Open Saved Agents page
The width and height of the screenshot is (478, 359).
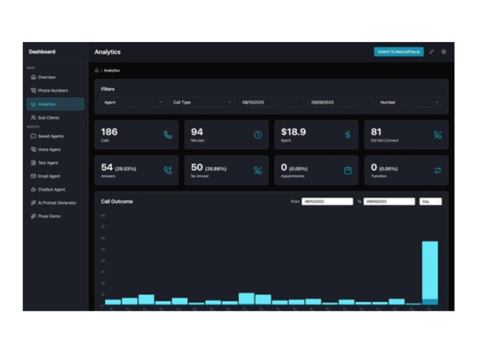(x=55, y=136)
